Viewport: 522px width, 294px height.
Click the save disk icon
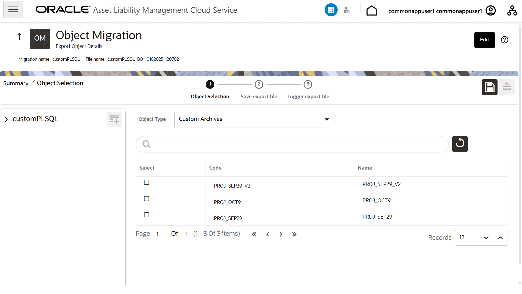pos(489,87)
